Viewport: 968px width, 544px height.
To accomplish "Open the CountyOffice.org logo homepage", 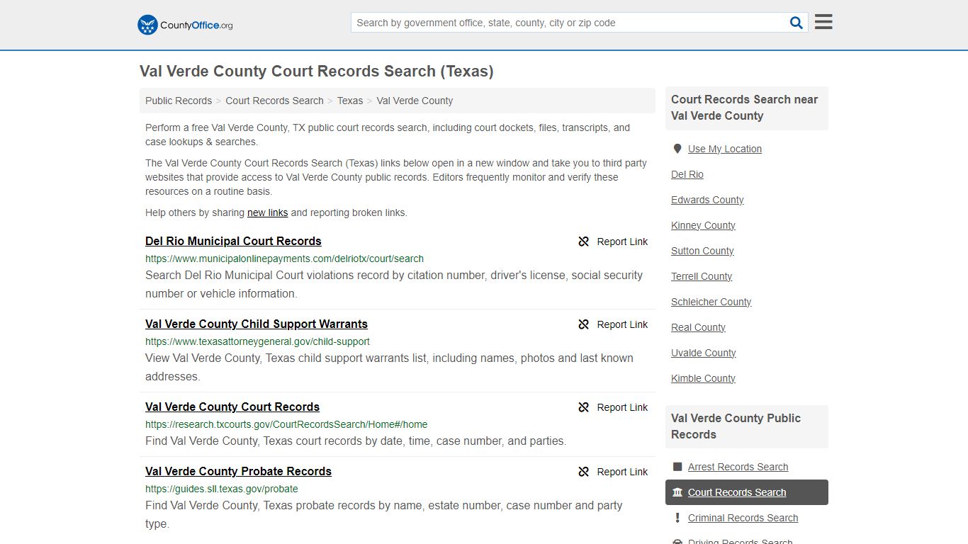I will point(185,25).
